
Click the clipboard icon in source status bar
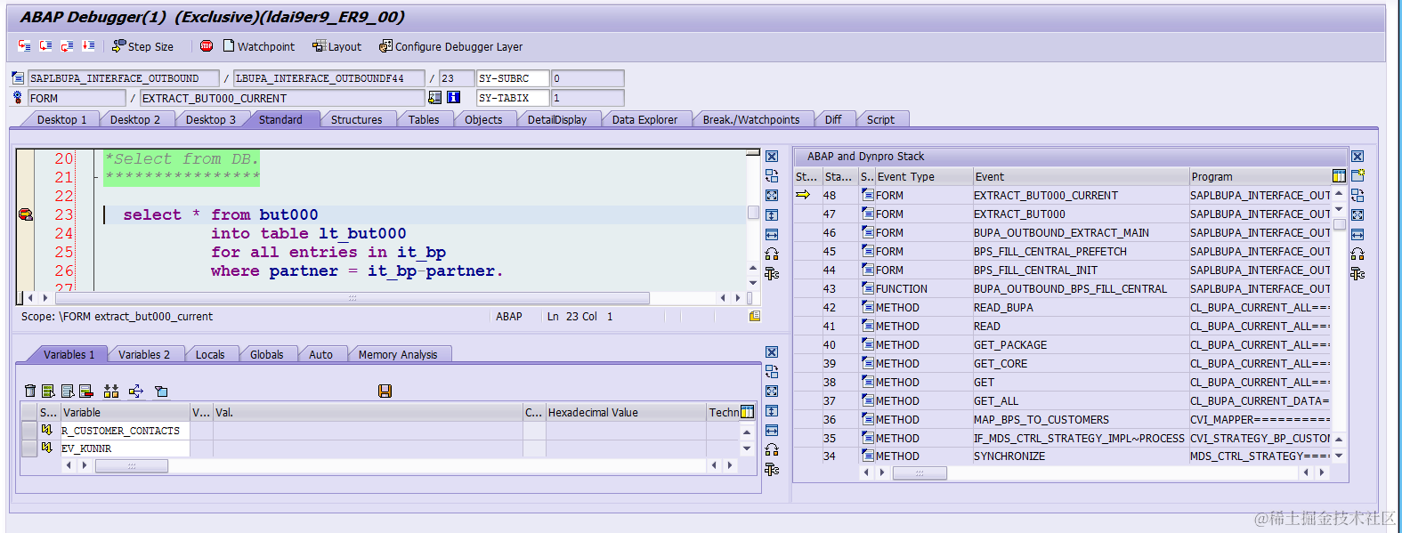tap(755, 316)
